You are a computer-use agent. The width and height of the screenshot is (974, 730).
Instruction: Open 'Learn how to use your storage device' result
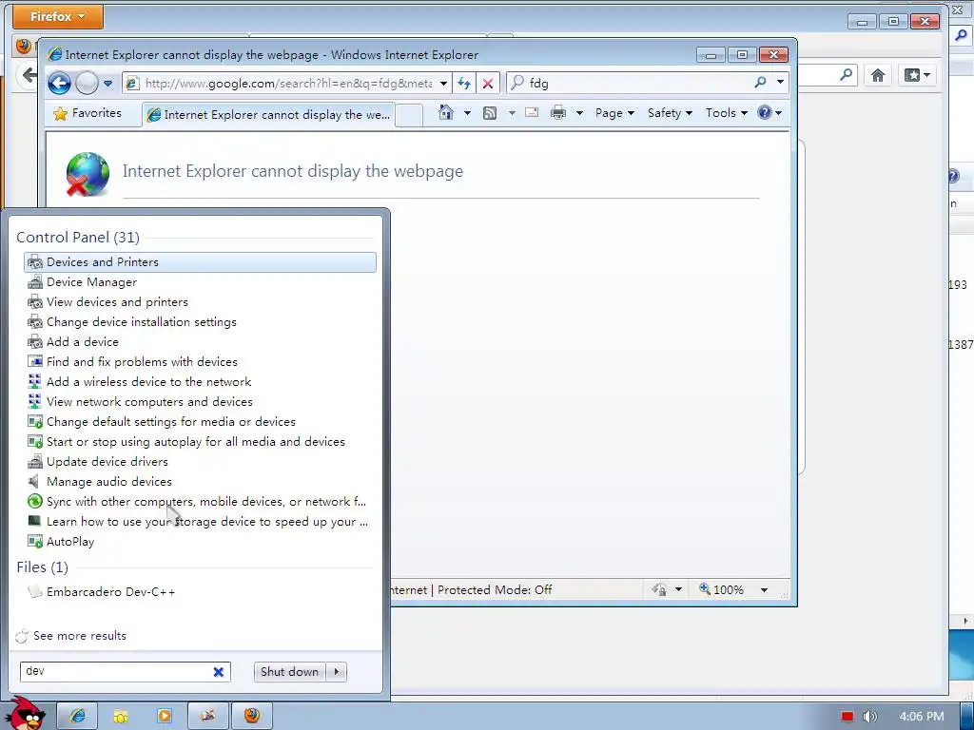pos(200,522)
